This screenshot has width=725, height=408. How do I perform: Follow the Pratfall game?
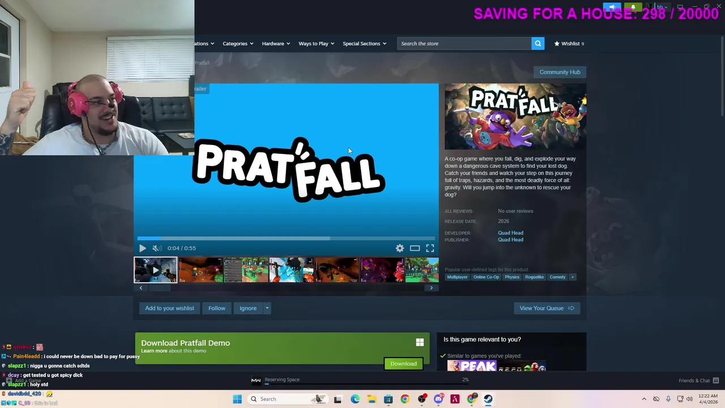coord(216,308)
